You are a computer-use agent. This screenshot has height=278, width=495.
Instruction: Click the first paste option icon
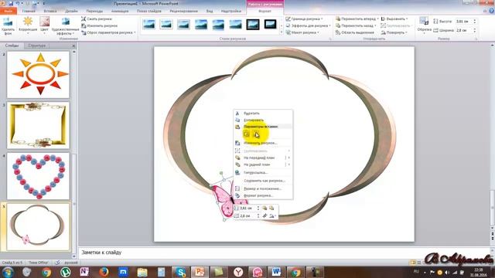(x=247, y=134)
